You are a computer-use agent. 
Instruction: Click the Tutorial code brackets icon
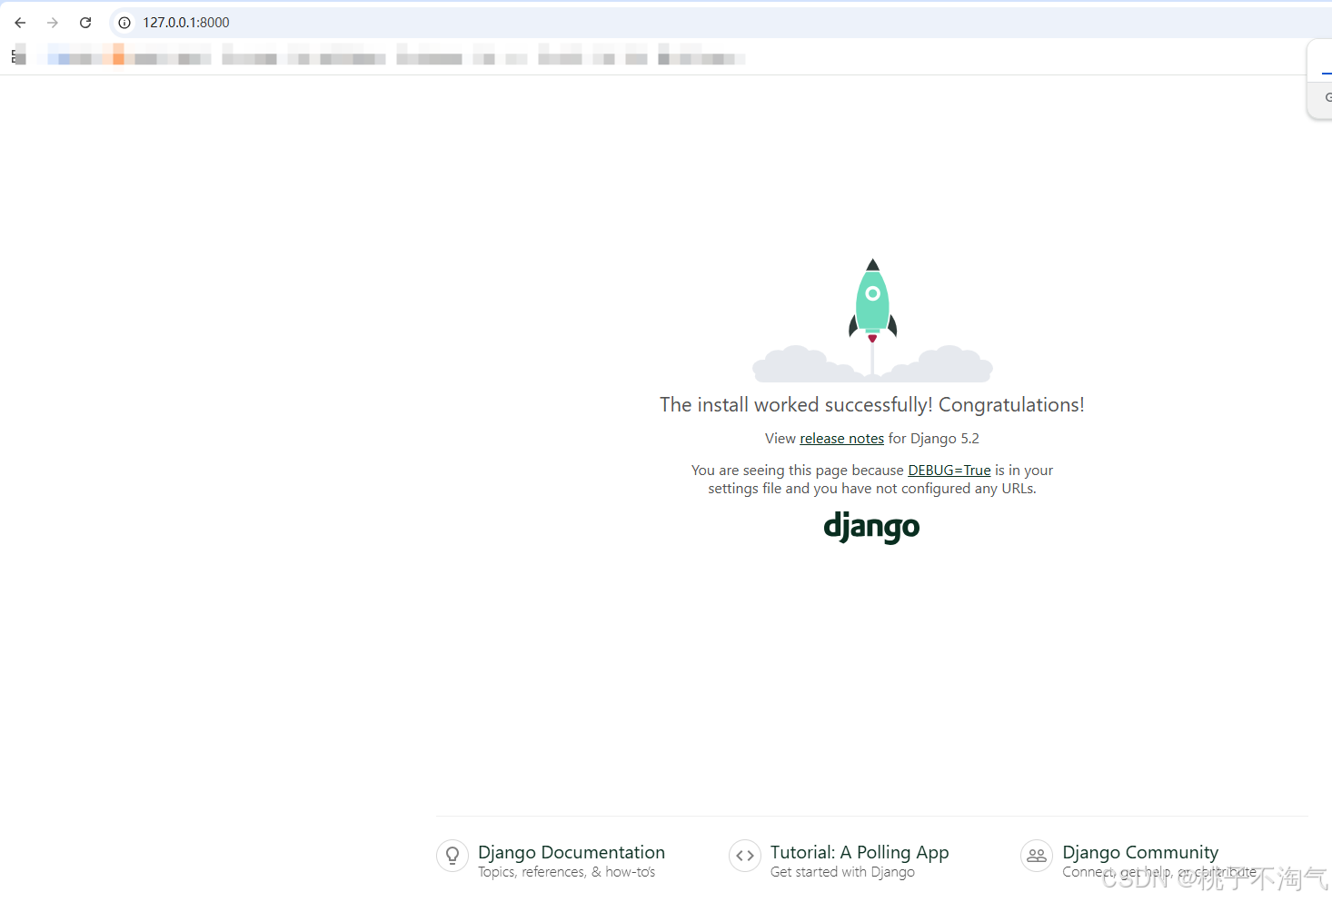pyautogui.click(x=745, y=856)
